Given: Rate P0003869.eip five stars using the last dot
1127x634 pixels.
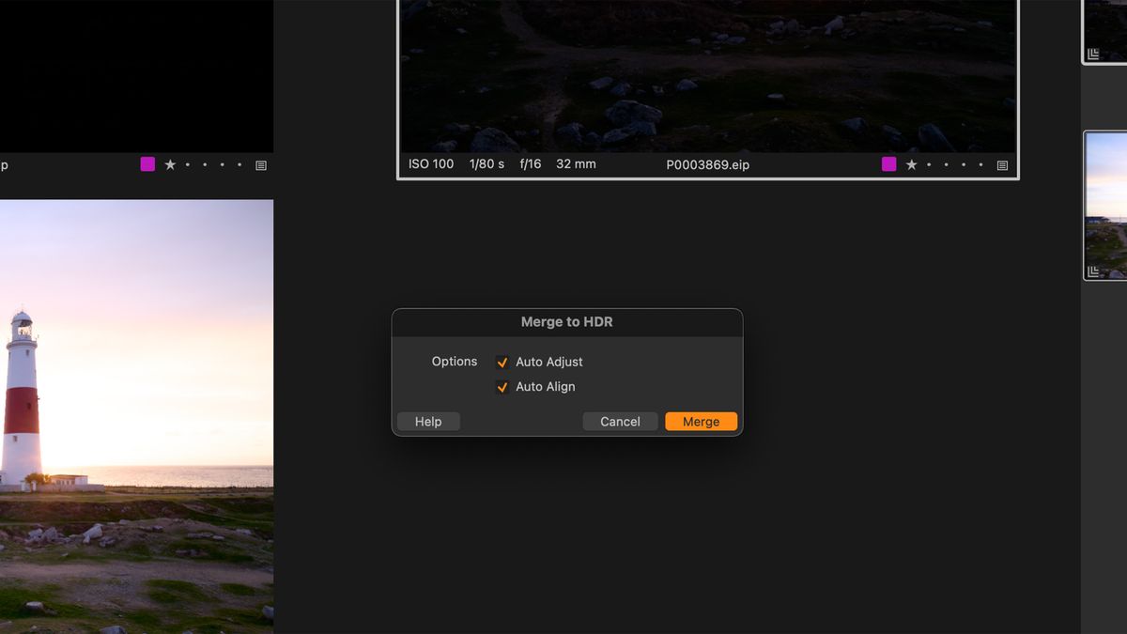Looking at the screenshot, I should pos(980,163).
